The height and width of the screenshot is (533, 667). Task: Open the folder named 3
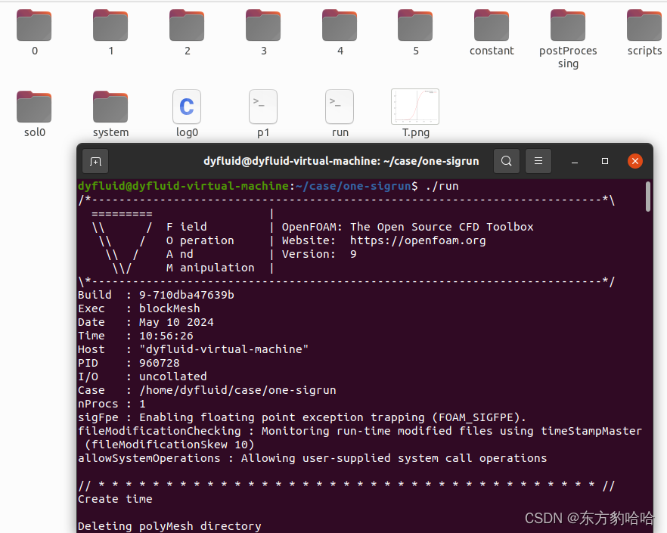tap(263, 26)
